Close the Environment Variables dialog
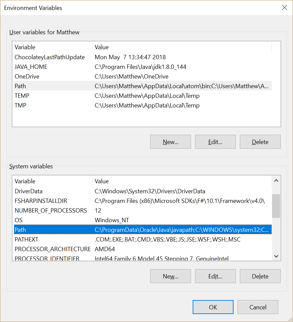Viewport: 293px width, 322px height. pyautogui.click(x=284, y=8)
